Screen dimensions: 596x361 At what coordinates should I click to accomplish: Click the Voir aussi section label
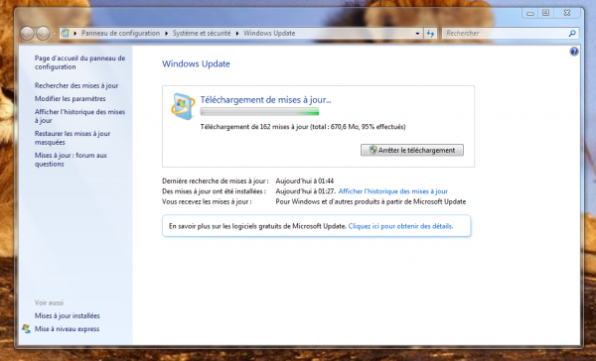tap(49, 302)
